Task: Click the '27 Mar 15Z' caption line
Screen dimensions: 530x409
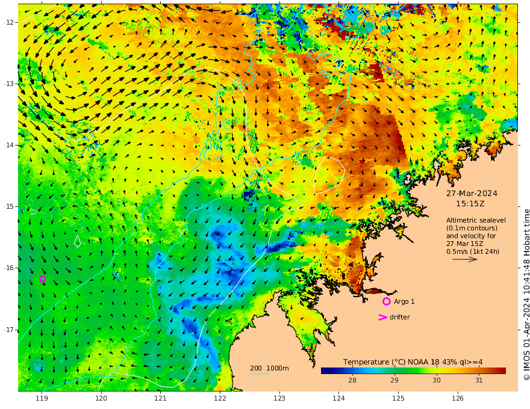Action: tap(464, 244)
